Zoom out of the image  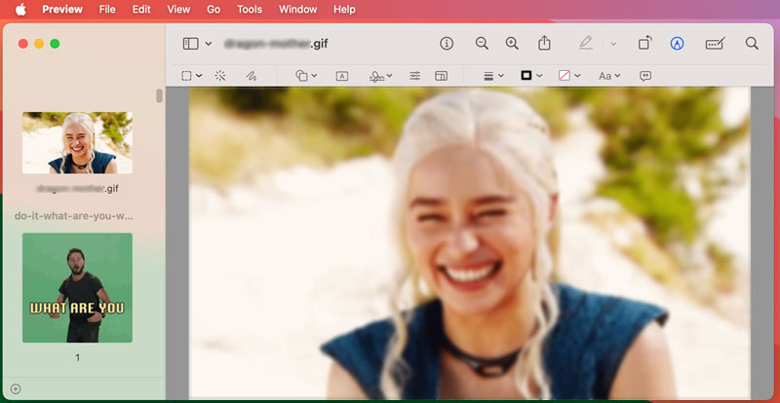482,44
